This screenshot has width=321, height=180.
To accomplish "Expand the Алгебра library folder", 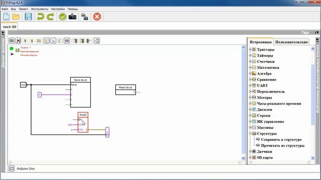I will point(250,73).
